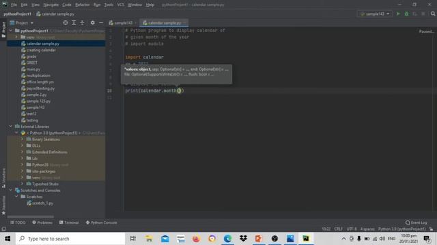Select sample 123.py file
The width and height of the screenshot is (437, 245).
click(x=38, y=101)
